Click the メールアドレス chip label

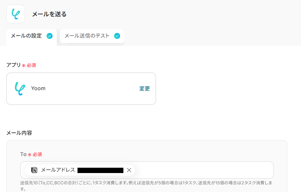click(58, 170)
